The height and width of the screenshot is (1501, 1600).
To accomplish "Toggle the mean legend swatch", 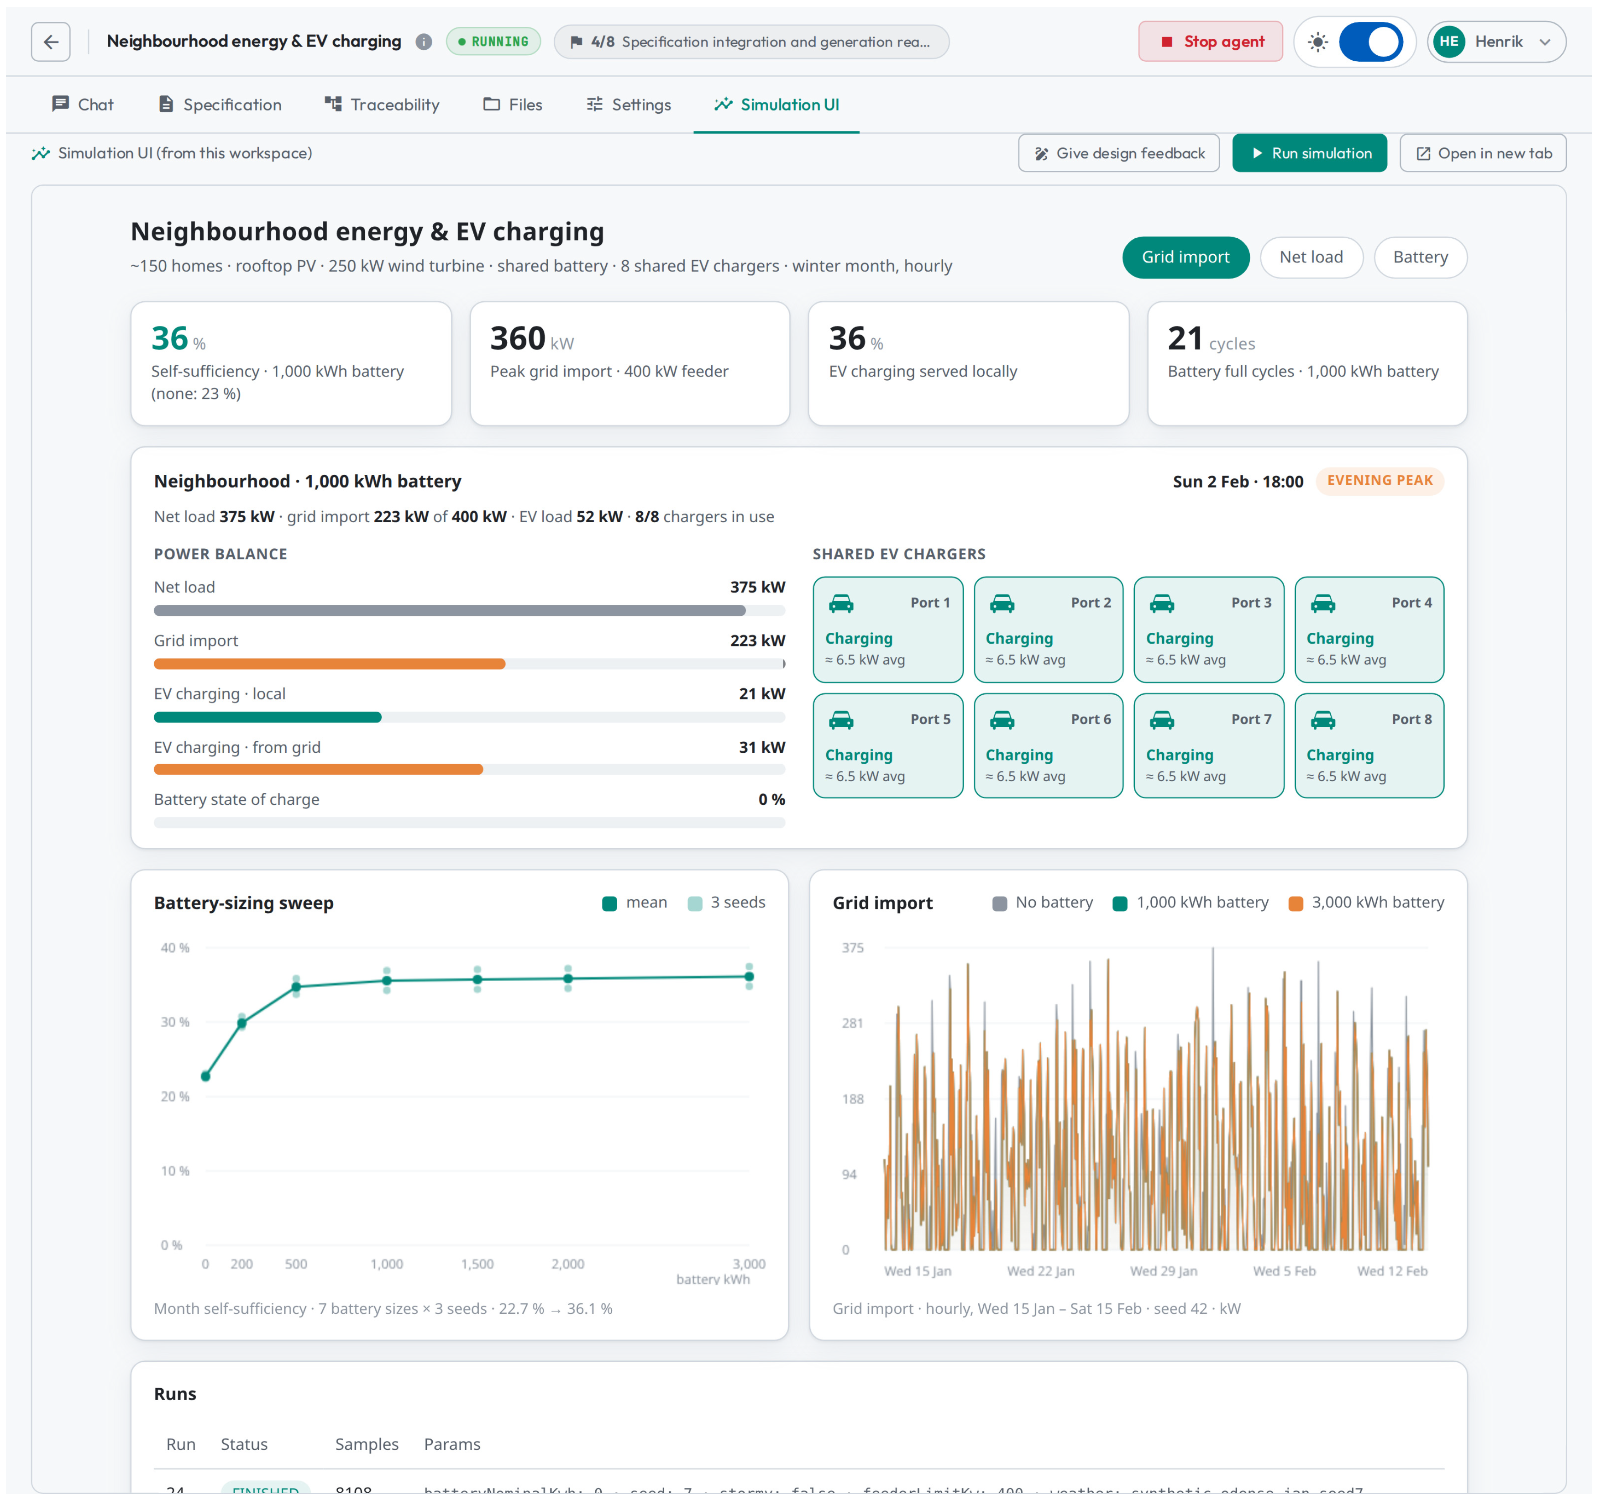I will click(x=609, y=904).
